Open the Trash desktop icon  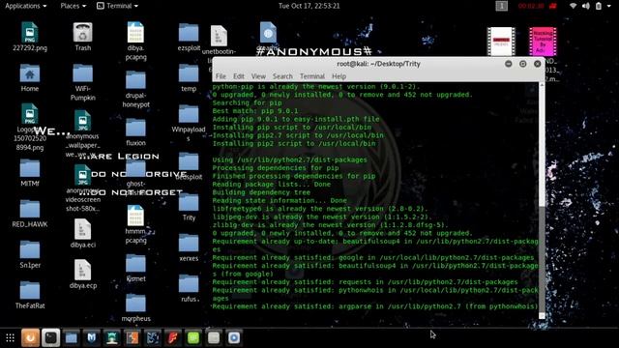(x=82, y=37)
